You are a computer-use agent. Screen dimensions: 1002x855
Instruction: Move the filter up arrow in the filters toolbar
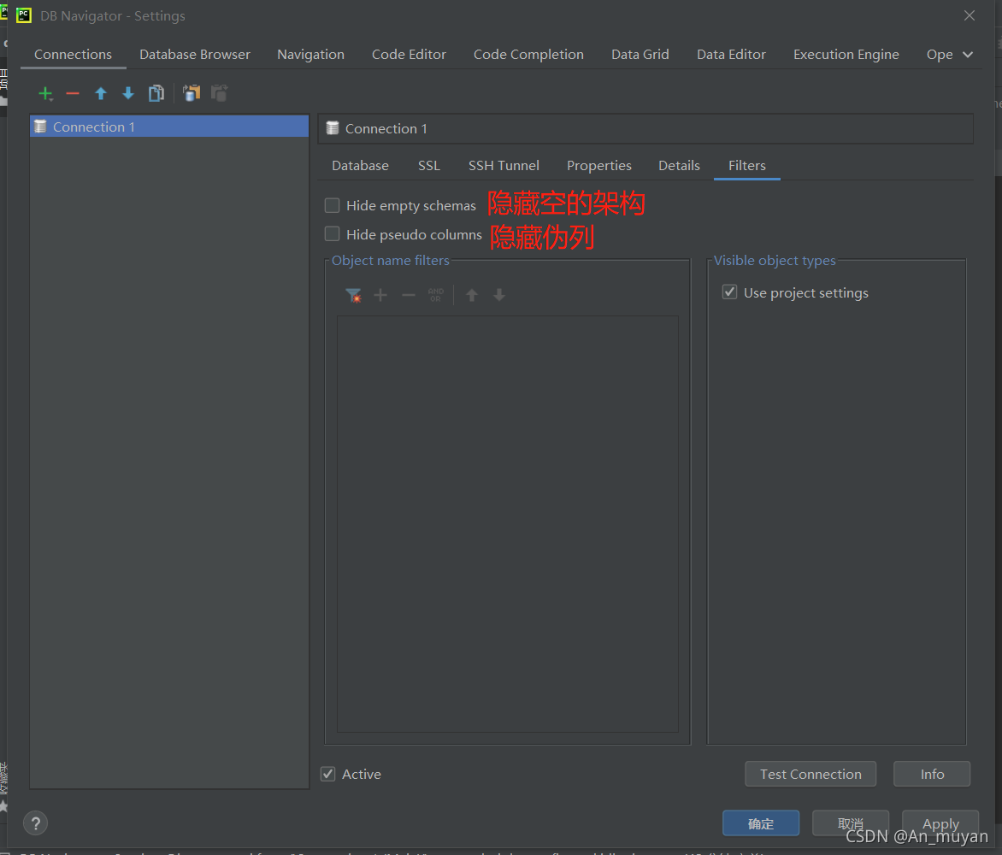pos(472,295)
